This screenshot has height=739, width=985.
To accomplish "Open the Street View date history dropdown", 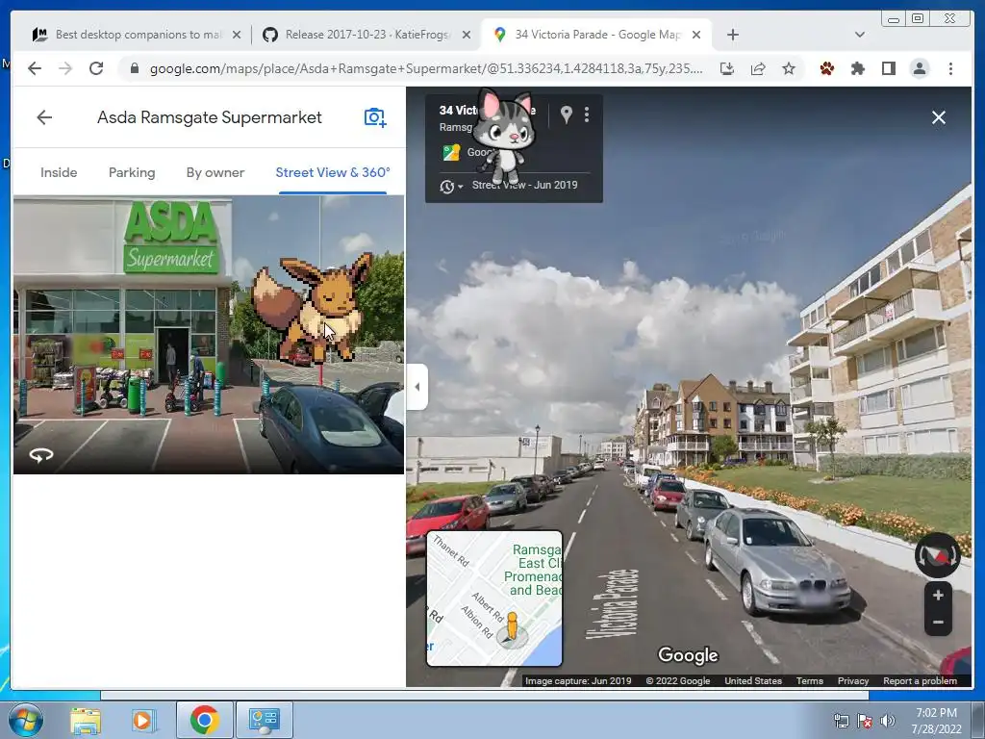I will tap(452, 186).
